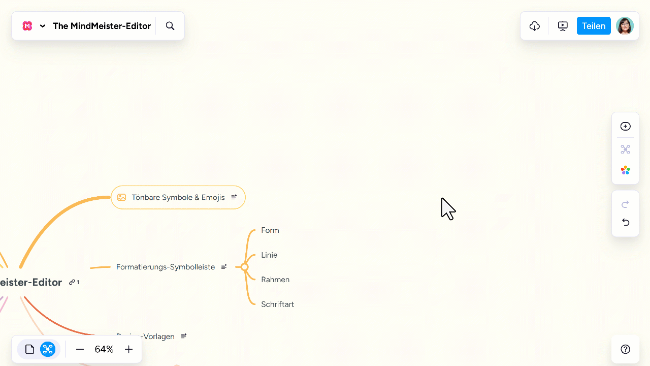Click the add topic plus-circle icon

[626, 127]
